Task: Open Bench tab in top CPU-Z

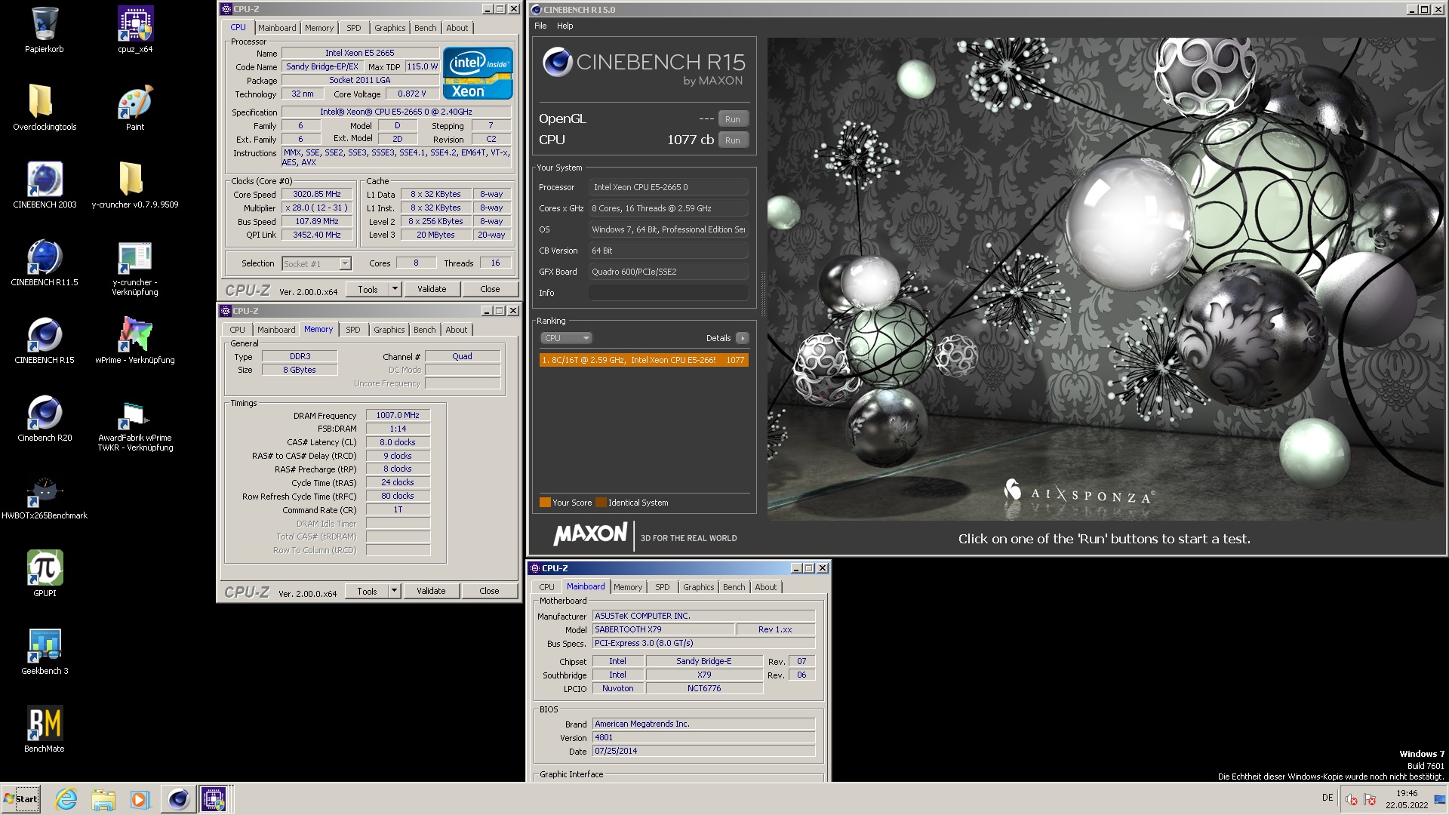Action: click(426, 28)
